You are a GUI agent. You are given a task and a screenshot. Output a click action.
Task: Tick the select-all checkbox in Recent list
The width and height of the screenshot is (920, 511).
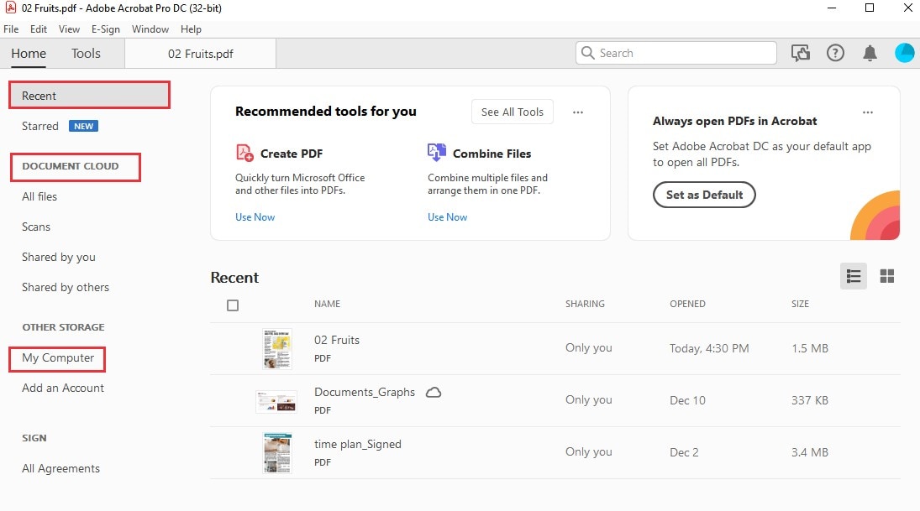point(233,305)
